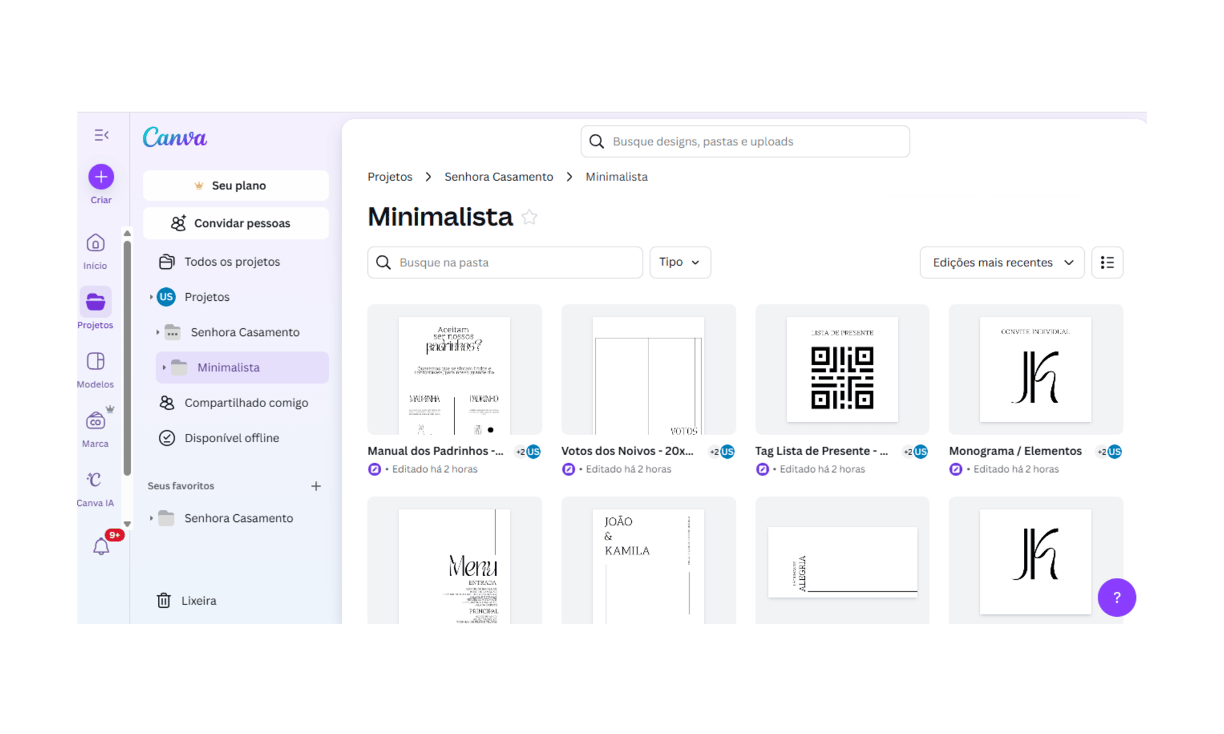Screen dimensions: 1224x734
Task: Add a favorite with plus icon
Action: click(x=316, y=486)
